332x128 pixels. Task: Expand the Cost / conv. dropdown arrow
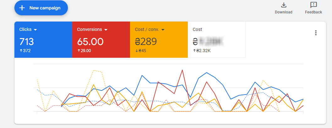click(163, 30)
